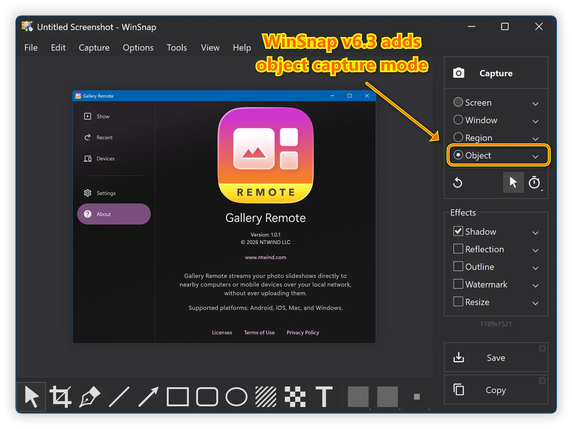The height and width of the screenshot is (429, 572).
Task: Select the Window capture radio button
Action: click(x=458, y=120)
